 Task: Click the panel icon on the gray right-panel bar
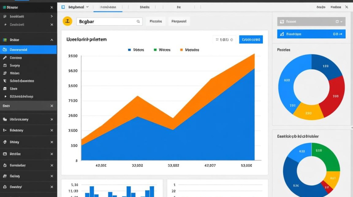point(282,22)
